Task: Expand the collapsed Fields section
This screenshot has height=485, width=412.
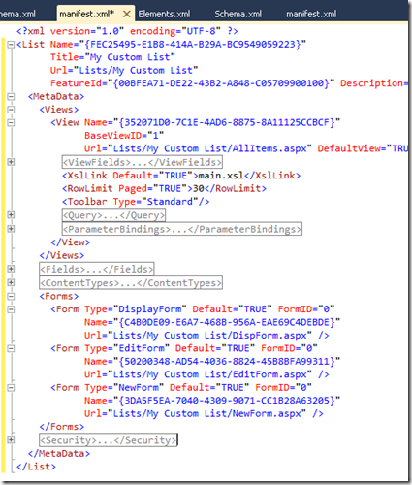Action: [11, 269]
